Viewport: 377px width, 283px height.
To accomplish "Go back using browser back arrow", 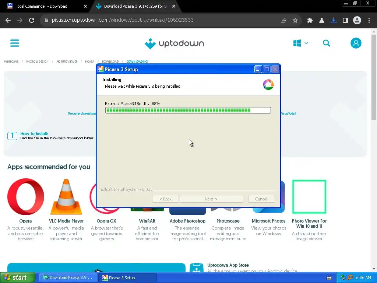I will click(8, 20).
